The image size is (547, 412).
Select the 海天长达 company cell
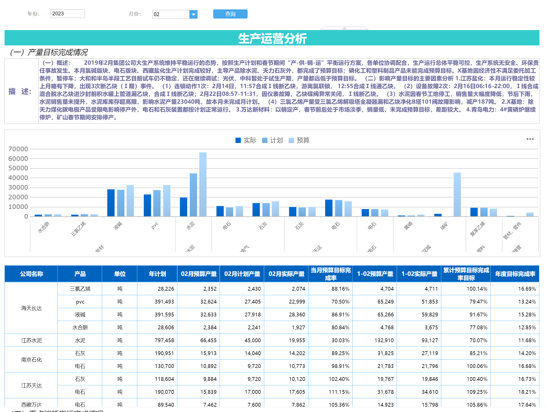click(x=31, y=308)
